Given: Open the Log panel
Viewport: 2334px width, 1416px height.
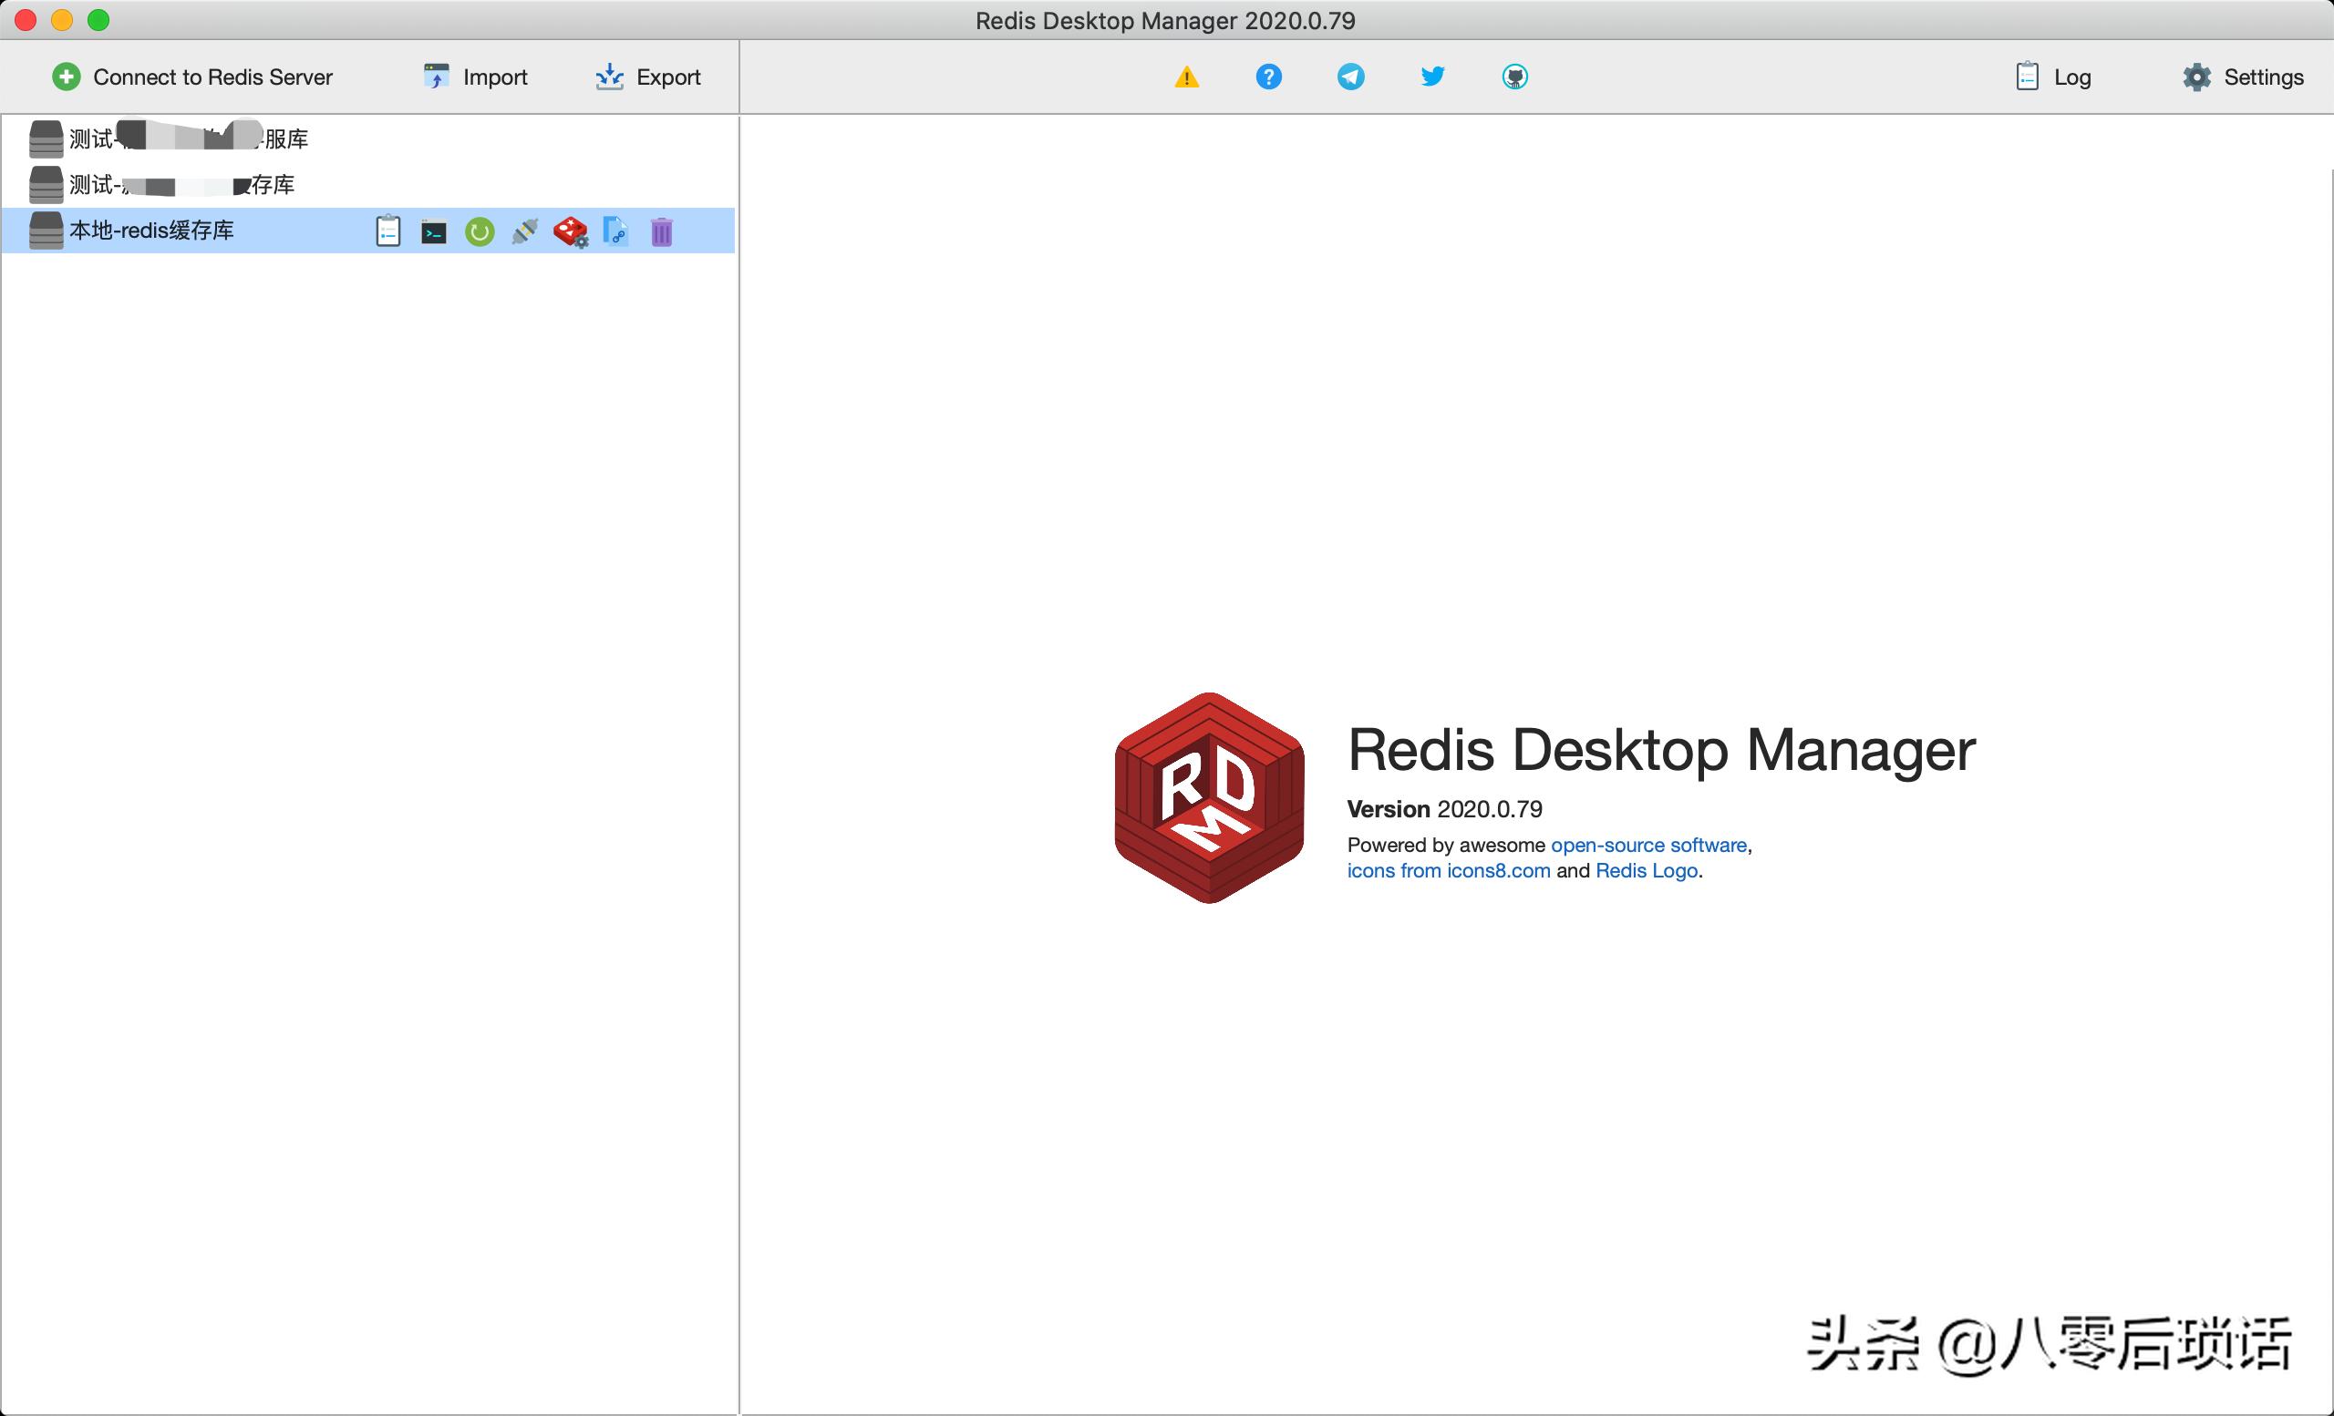Looking at the screenshot, I should [2052, 77].
